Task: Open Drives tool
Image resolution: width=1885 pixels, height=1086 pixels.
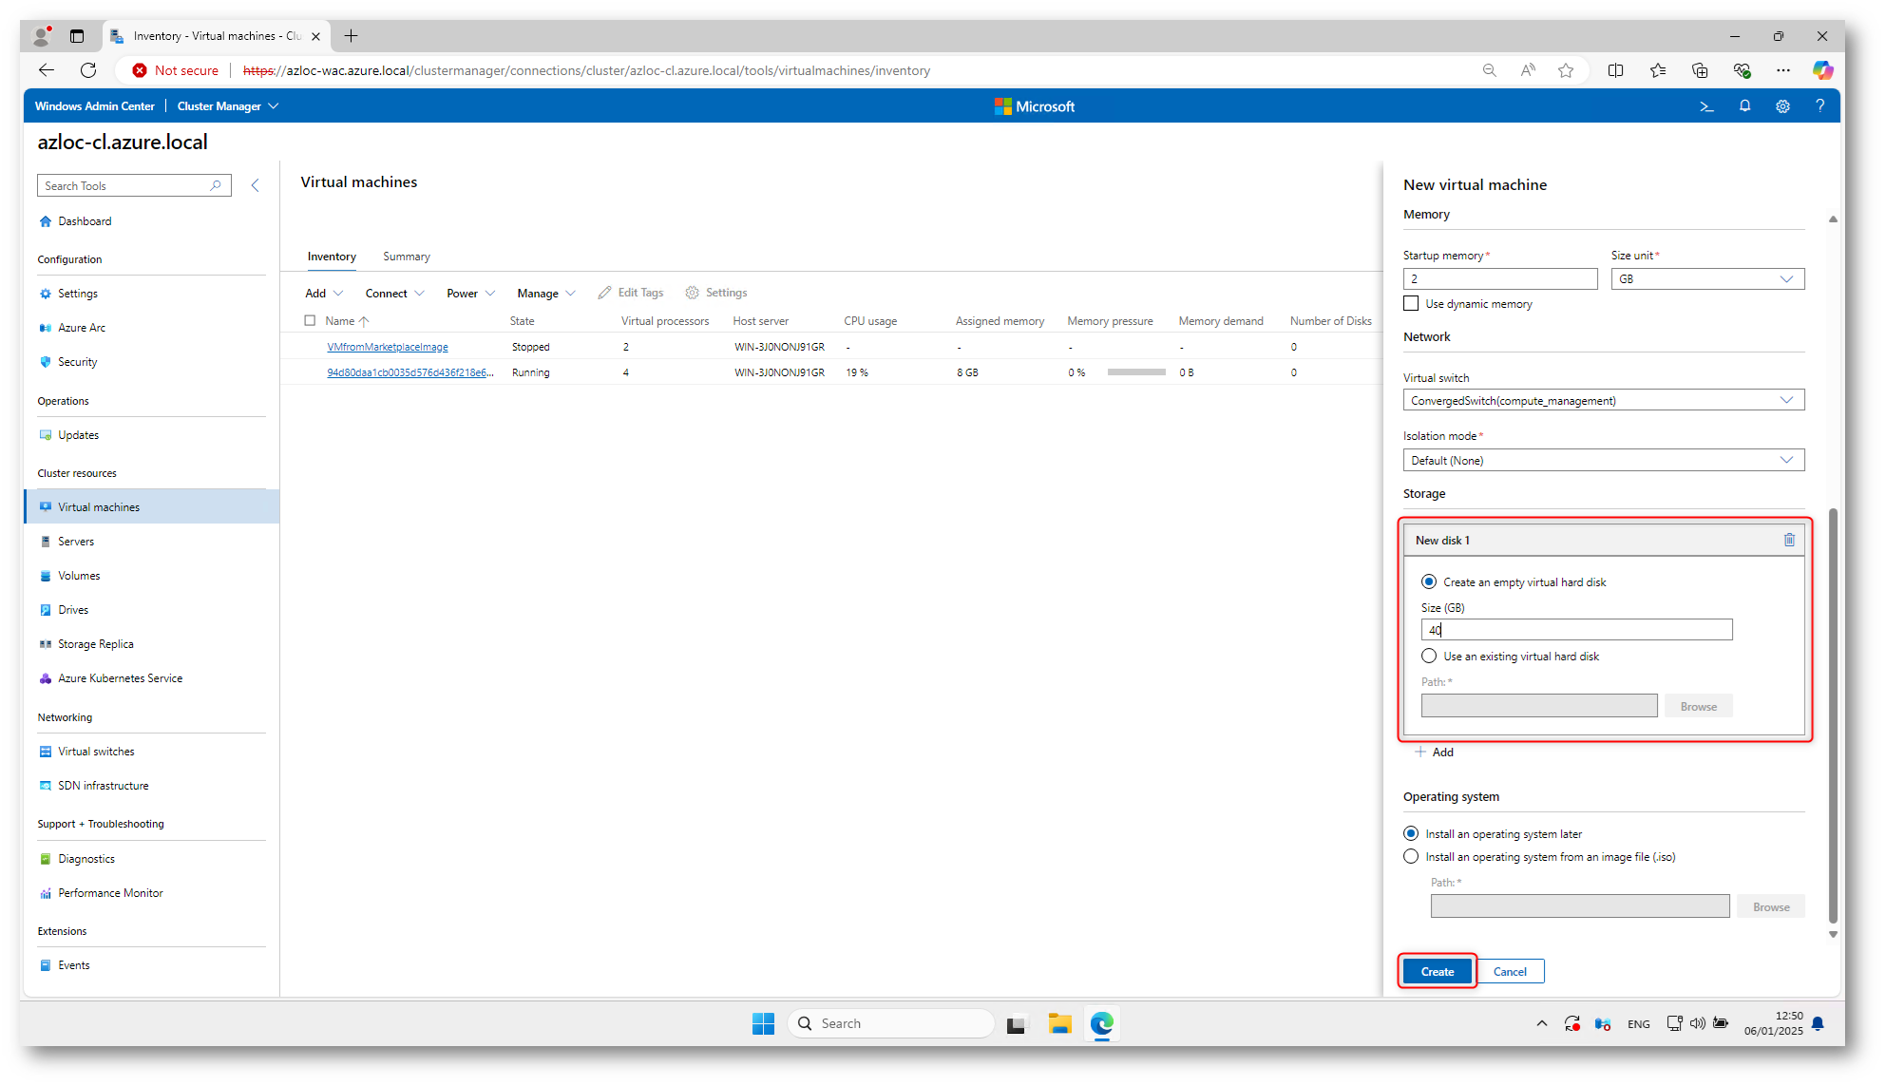Action: coord(73,610)
